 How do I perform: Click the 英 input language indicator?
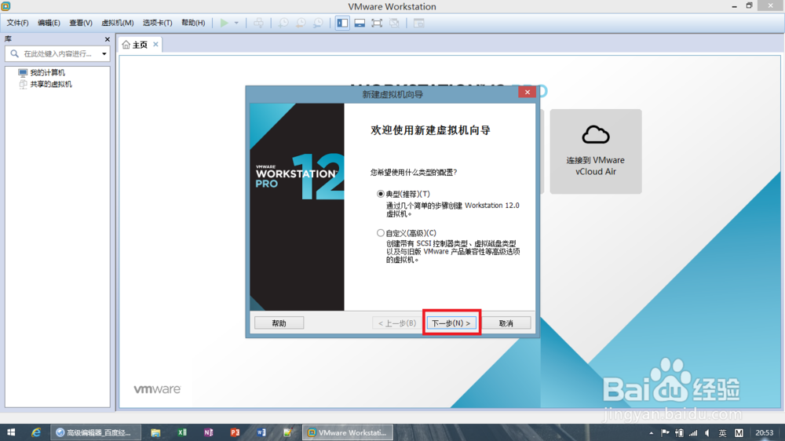(722, 433)
